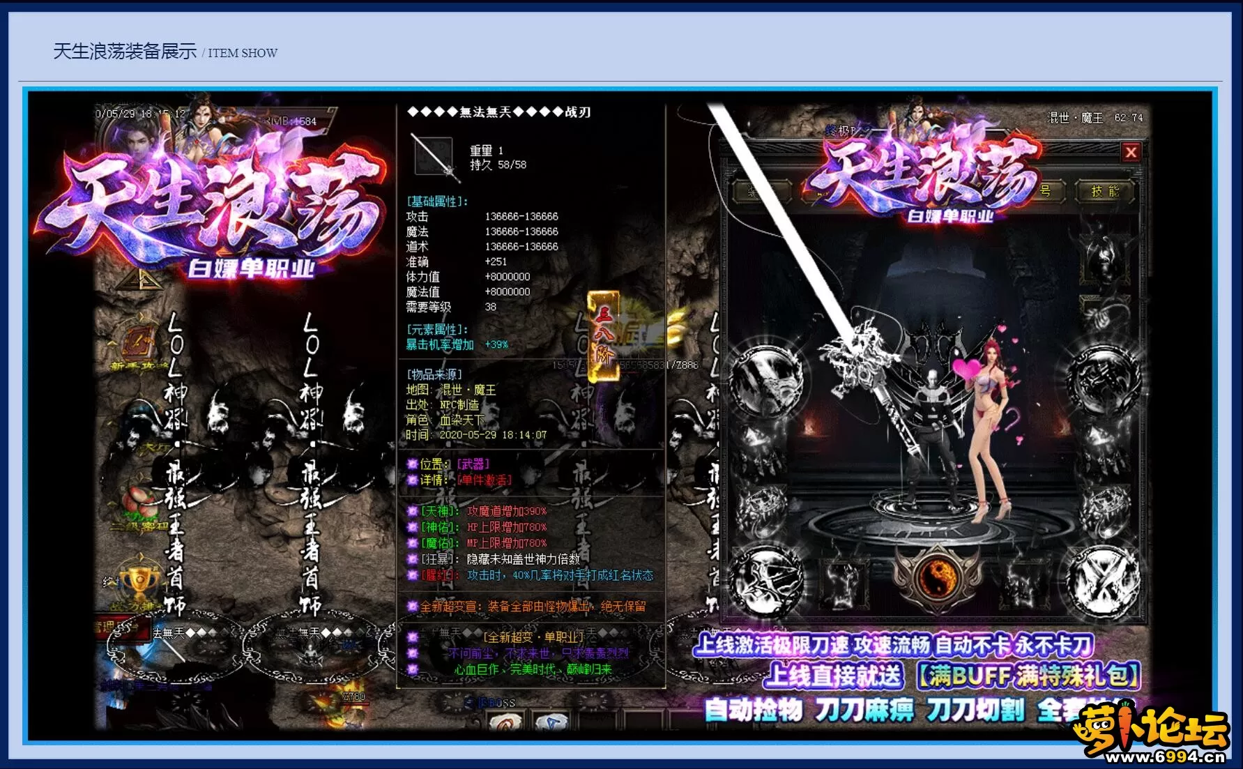Click the 时间 2020-05-29 18:14:07 row
The height and width of the screenshot is (769, 1243).
pos(476,435)
